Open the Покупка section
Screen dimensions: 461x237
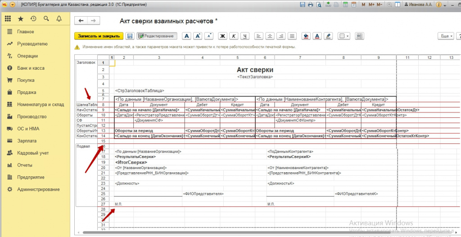tap(26, 80)
